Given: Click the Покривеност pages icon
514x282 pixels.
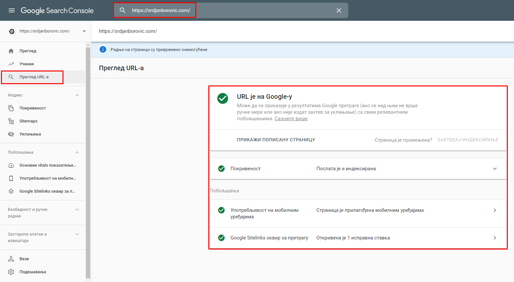Looking at the screenshot, I should [x=11, y=108].
